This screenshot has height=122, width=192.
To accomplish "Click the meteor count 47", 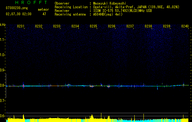I will tap(44, 14).
